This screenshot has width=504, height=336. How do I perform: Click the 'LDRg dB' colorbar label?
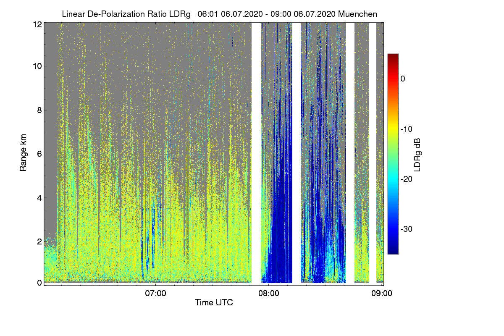click(x=417, y=155)
